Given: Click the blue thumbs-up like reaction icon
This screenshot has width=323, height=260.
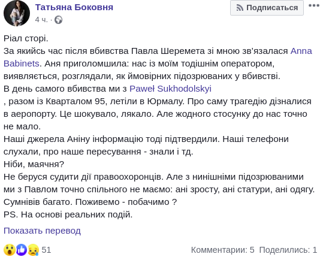Looking at the screenshot, I should [x=22, y=250].
